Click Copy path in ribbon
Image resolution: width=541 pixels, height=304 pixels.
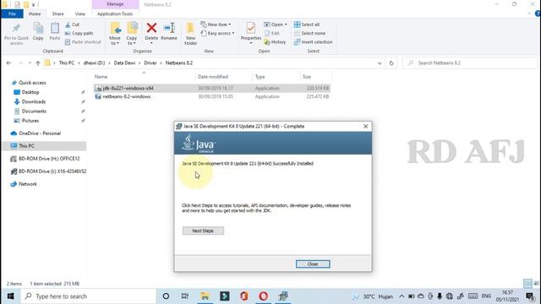pos(79,34)
